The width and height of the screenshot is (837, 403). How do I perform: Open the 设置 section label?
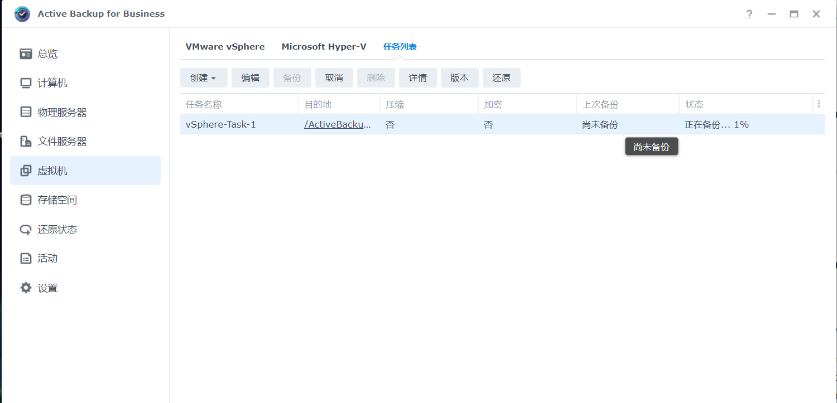point(47,288)
